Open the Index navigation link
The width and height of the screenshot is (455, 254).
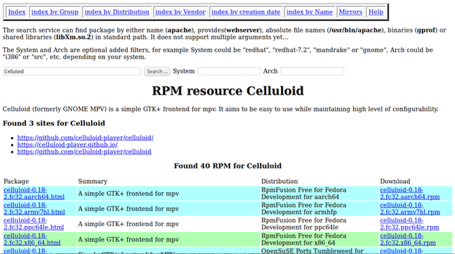click(x=17, y=12)
